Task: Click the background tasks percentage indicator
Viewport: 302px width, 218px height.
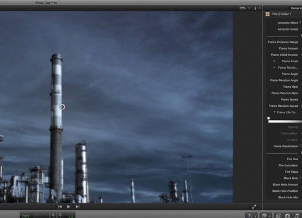Action: coord(26,215)
